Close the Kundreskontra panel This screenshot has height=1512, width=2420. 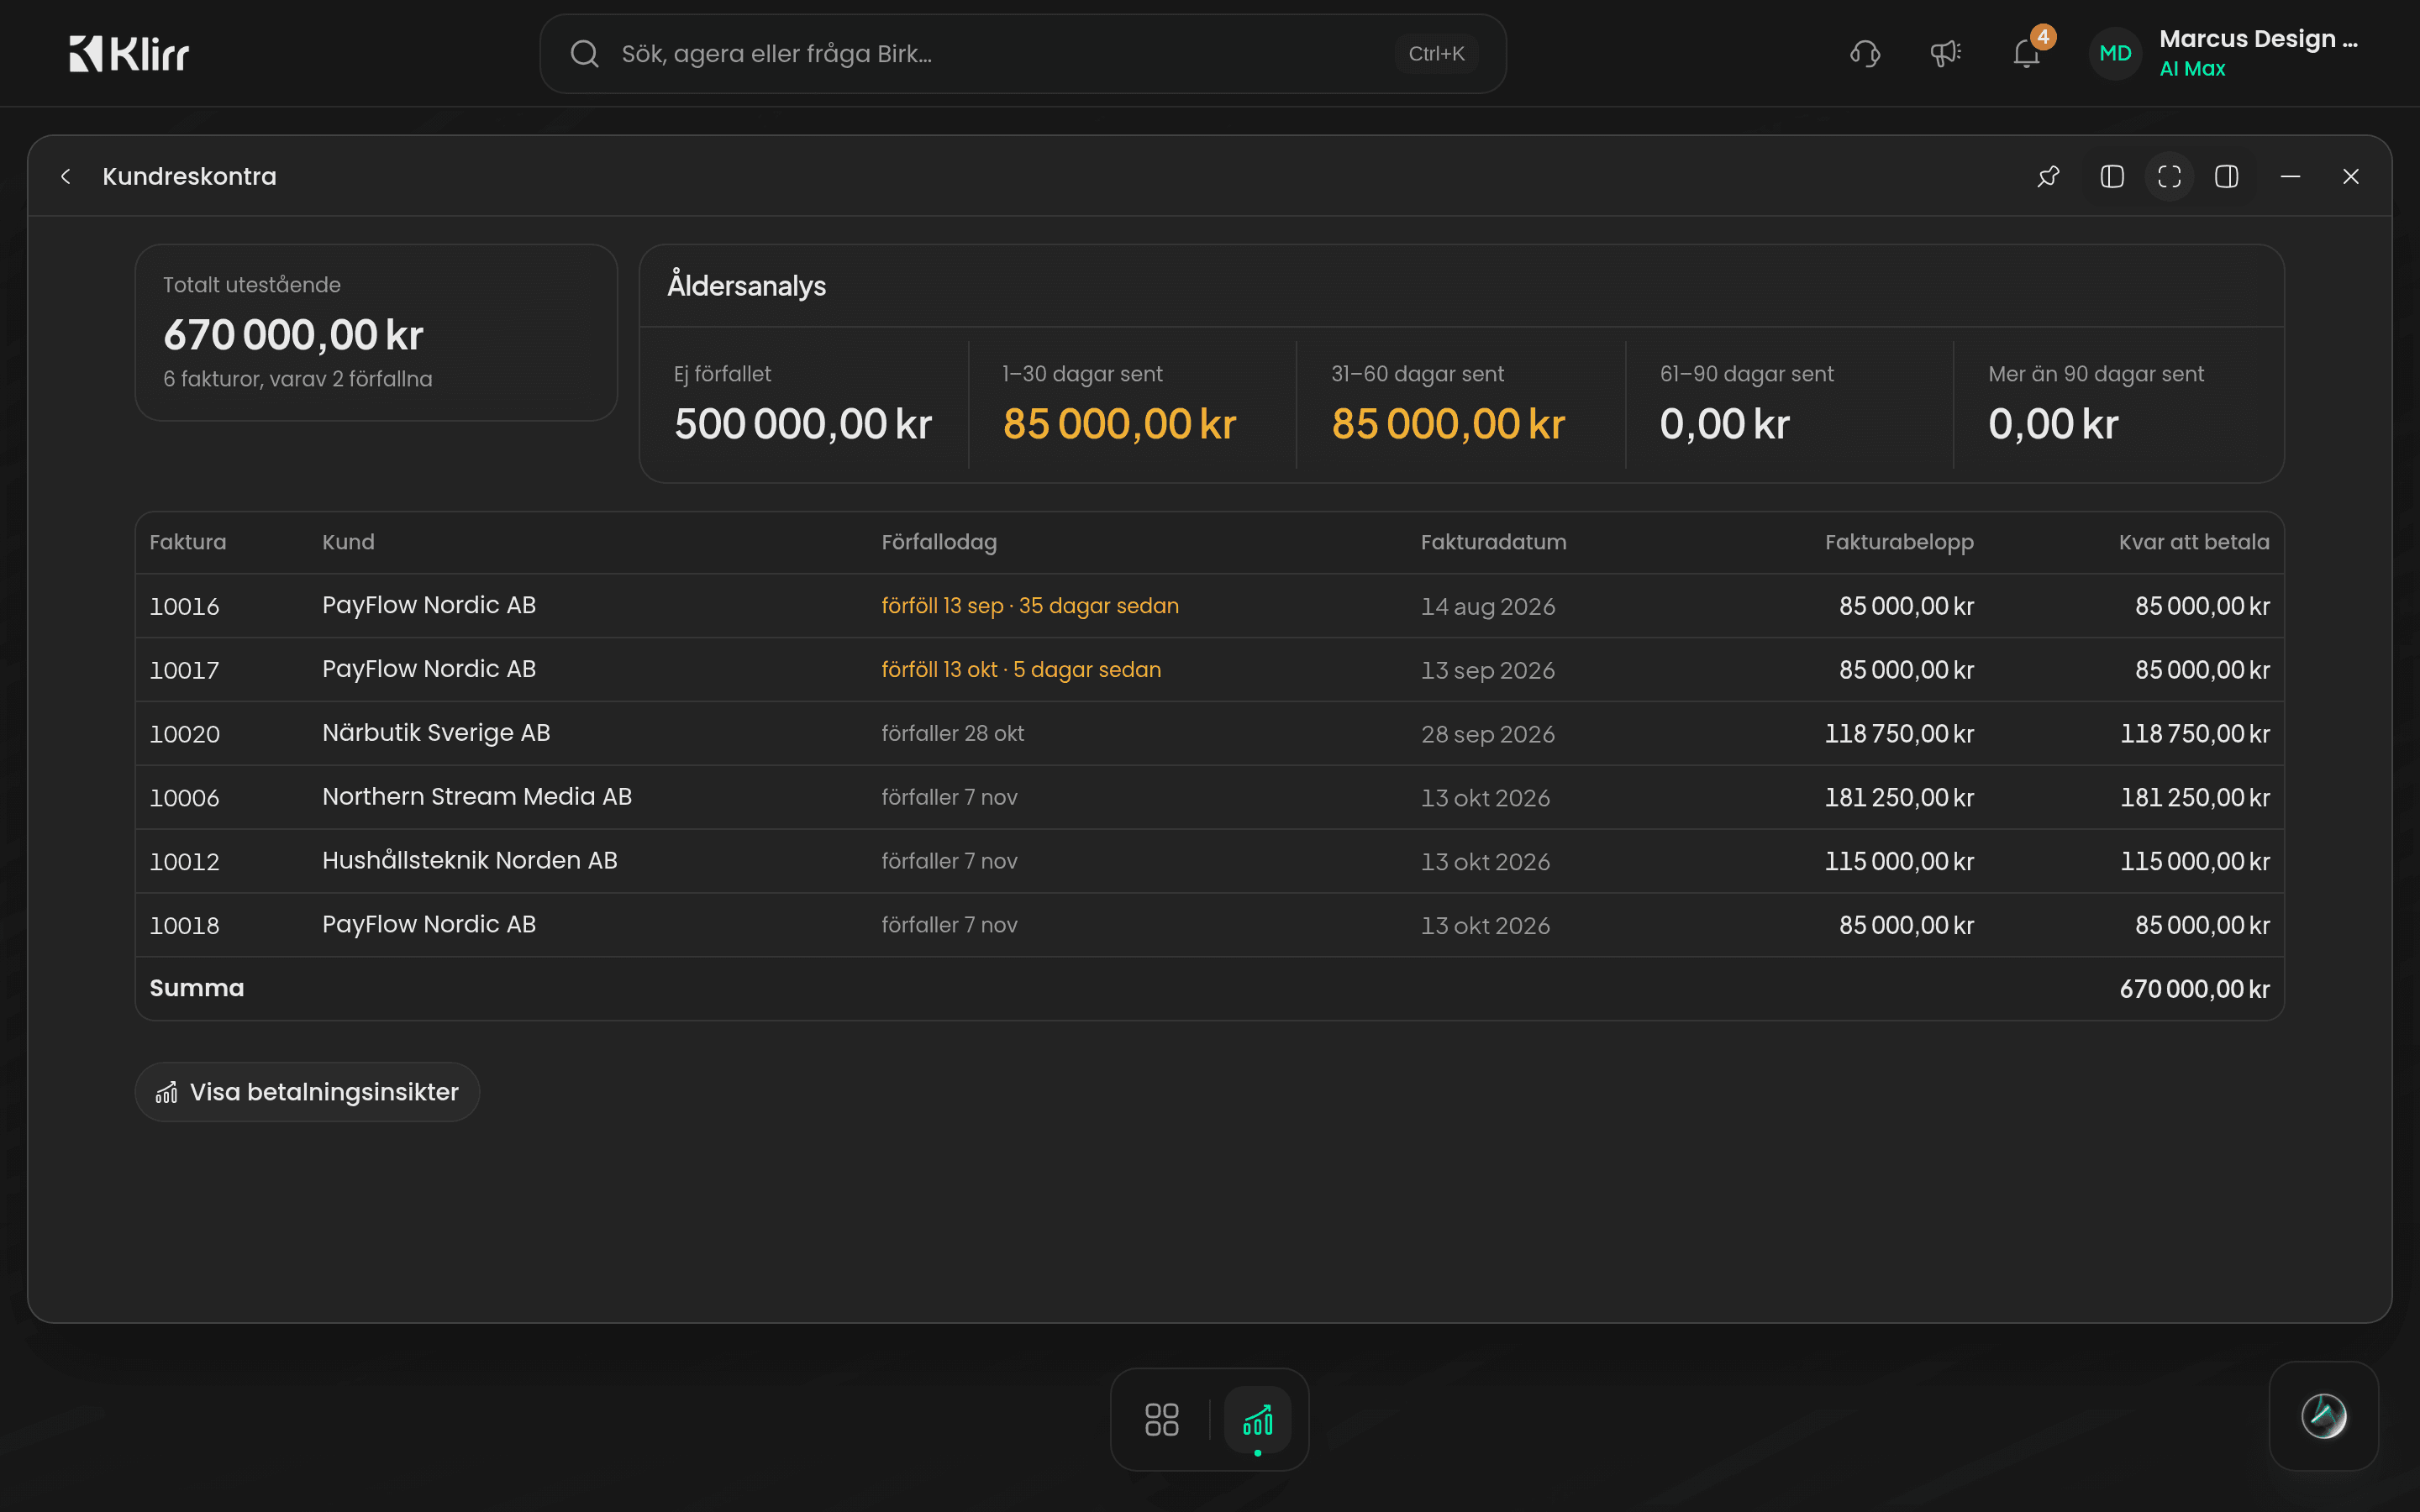coord(2351,177)
